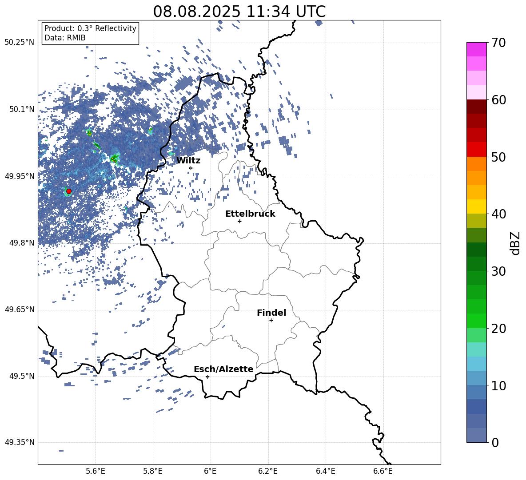The image size is (526, 480).
Task: Click the Ettelbruck station cross marker
Action: pyautogui.click(x=239, y=221)
